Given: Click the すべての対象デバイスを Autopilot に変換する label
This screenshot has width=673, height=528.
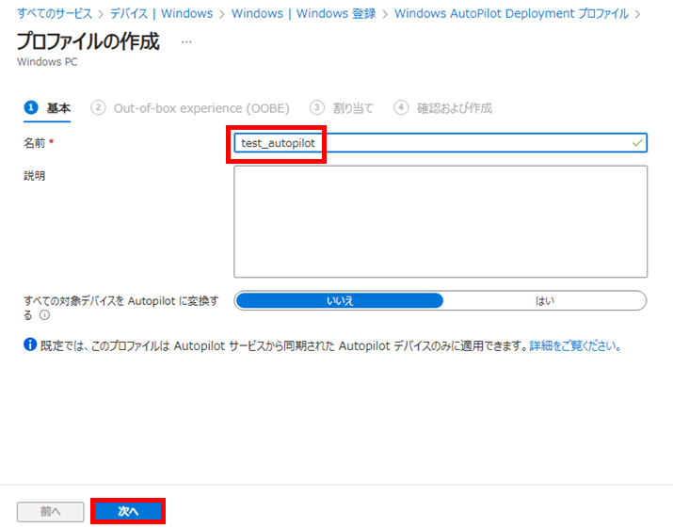Looking at the screenshot, I should 120,308.
